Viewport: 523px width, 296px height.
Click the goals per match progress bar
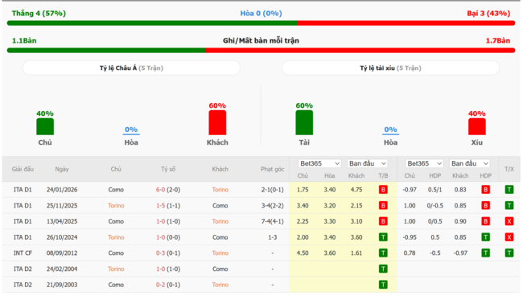(x=261, y=51)
